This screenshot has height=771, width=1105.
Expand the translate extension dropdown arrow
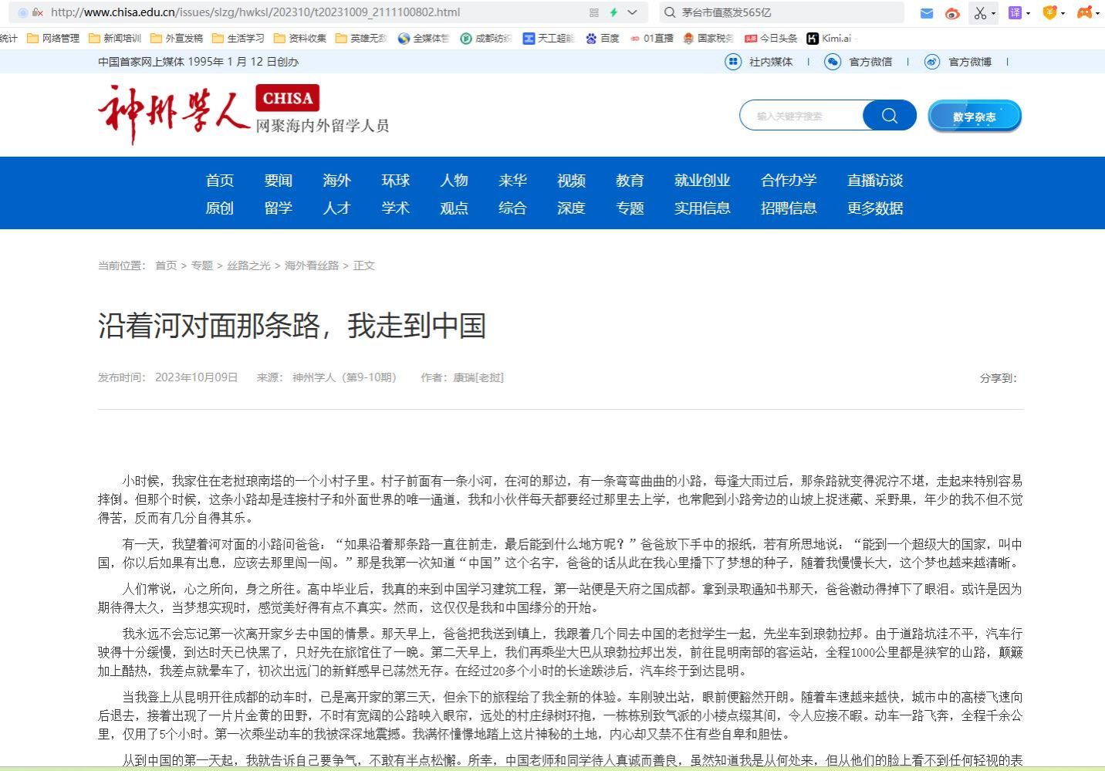1028,14
